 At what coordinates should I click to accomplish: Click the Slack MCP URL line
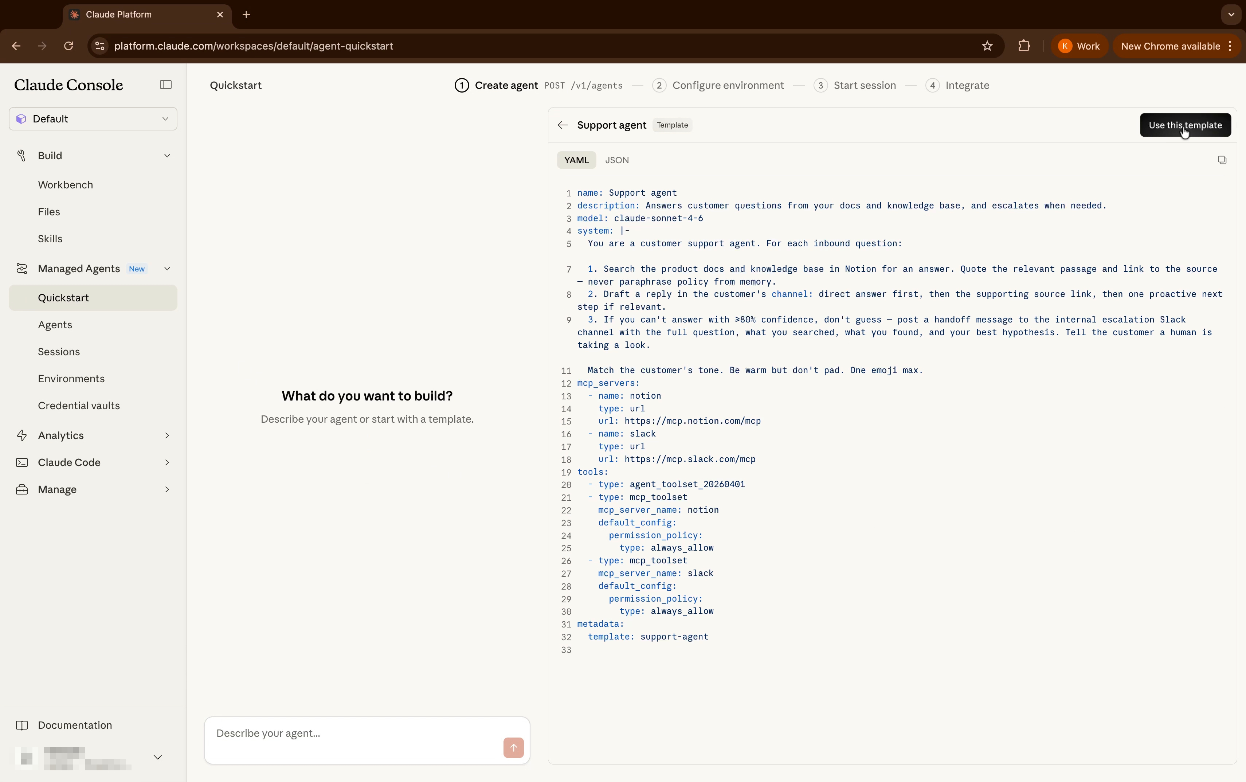(x=677, y=459)
